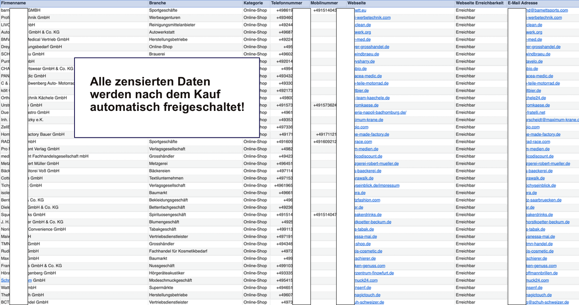The width and height of the screenshot is (579, 305).
Task: Open the eria-napoli-badhomburg.de website link
Action: [x=380, y=112]
